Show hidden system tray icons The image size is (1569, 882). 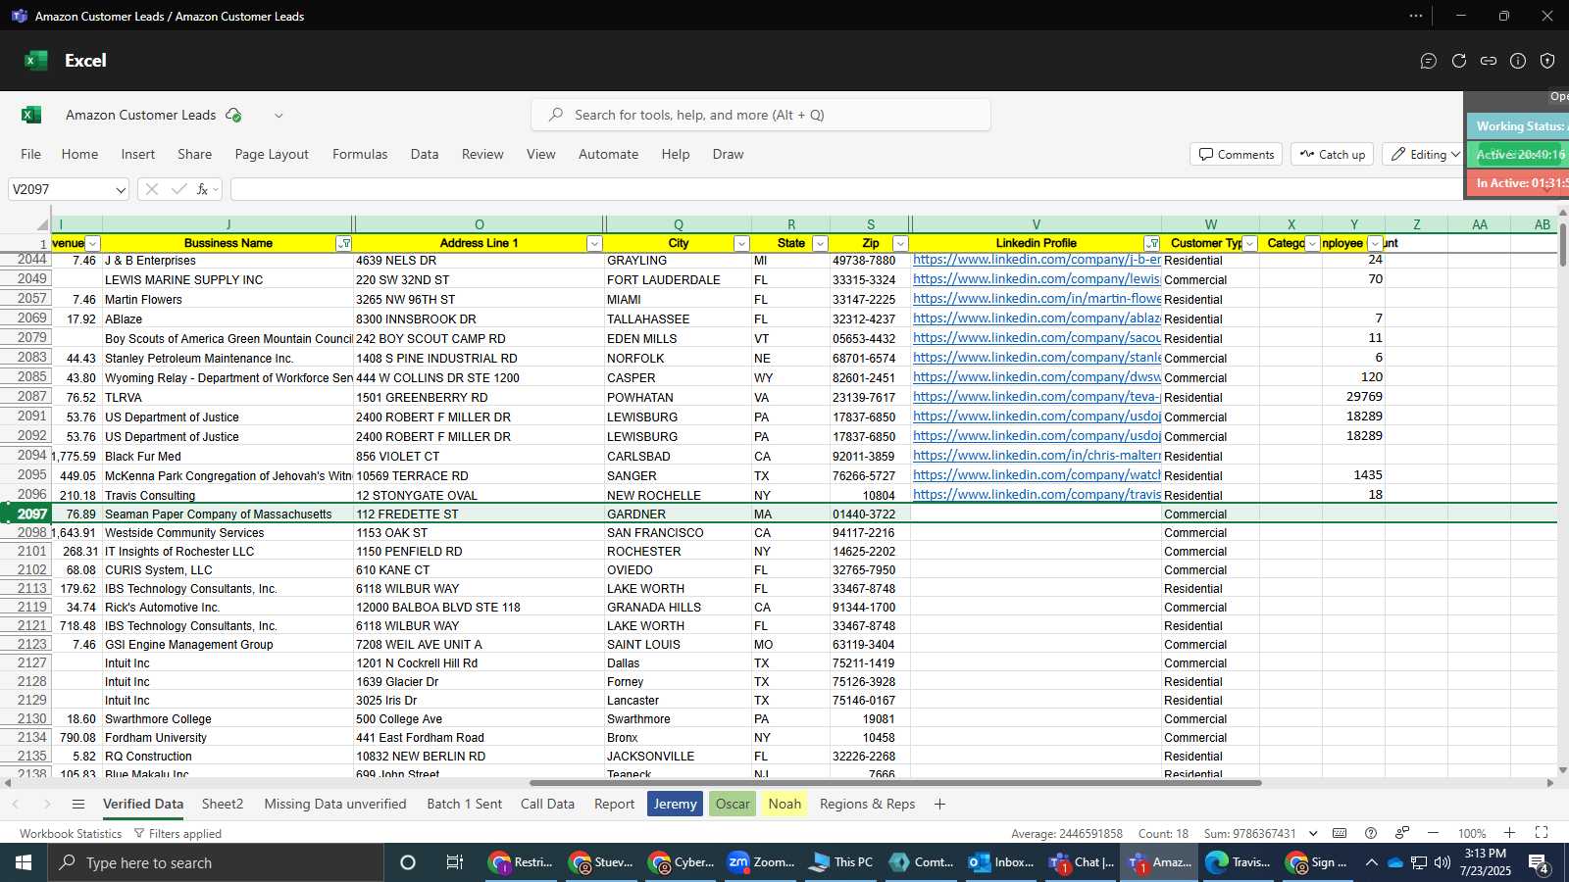pos(1371,862)
